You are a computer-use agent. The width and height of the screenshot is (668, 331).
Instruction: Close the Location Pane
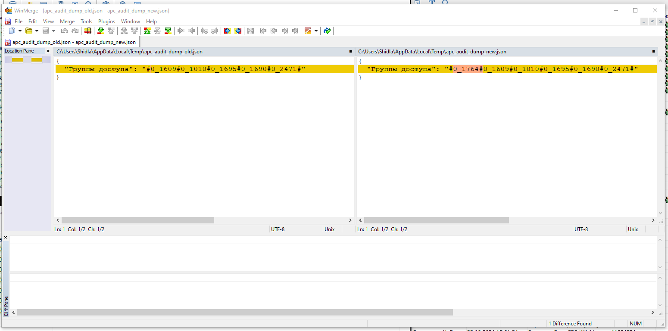pyautogui.click(x=48, y=51)
